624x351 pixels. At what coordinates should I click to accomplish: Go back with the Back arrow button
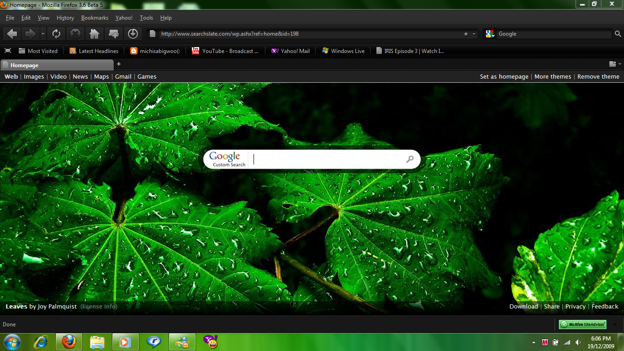click(12, 34)
